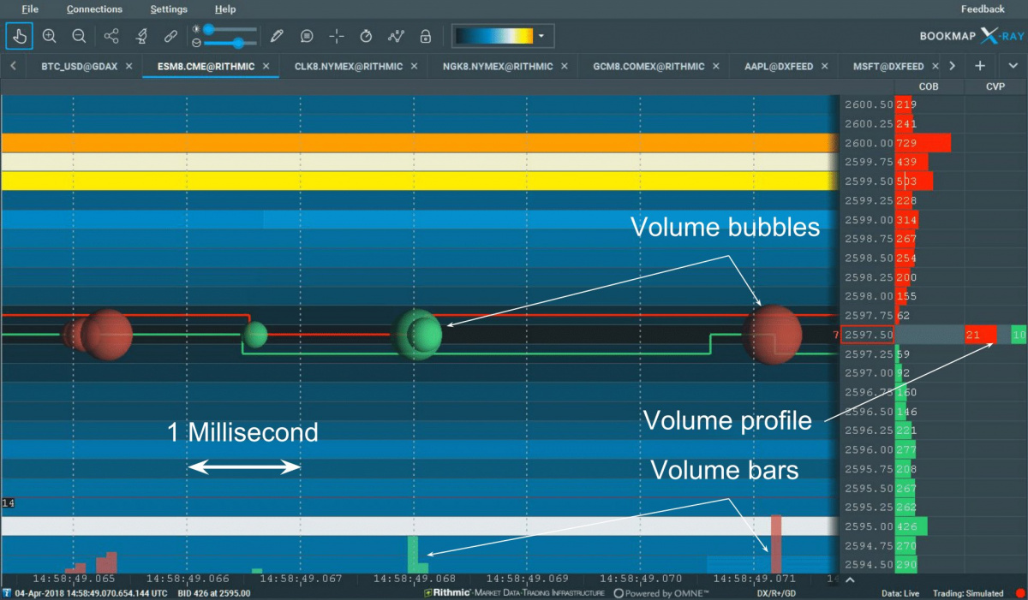Click the zoom in magnifier icon
Screen dimensions: 1028x600
(50, 36)
